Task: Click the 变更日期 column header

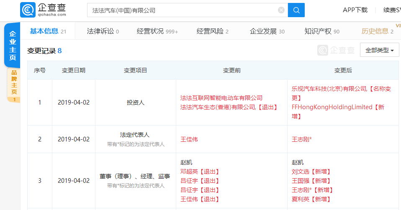Action: click(x=73, y=70)
